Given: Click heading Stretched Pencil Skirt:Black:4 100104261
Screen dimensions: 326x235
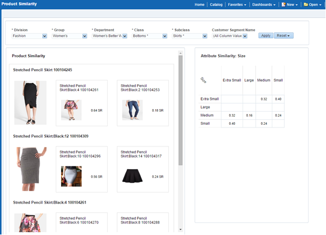Looking at the screenshot, I should 49,203.
